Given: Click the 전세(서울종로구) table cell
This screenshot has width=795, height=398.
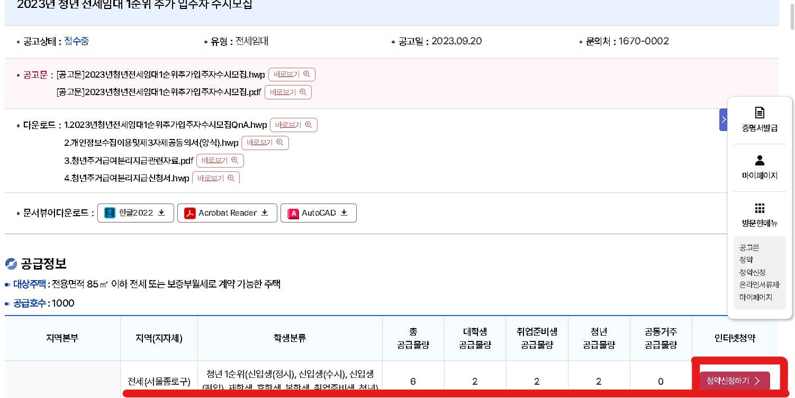Looking at the screenshot, I should click(159, 381).
